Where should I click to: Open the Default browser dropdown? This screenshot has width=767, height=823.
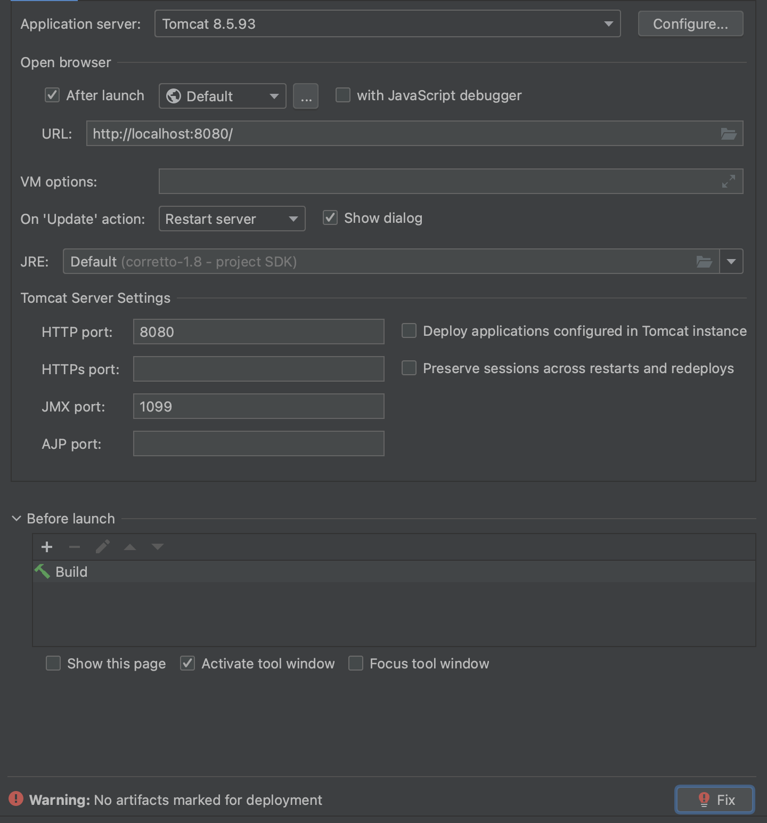tap(223, 96)
